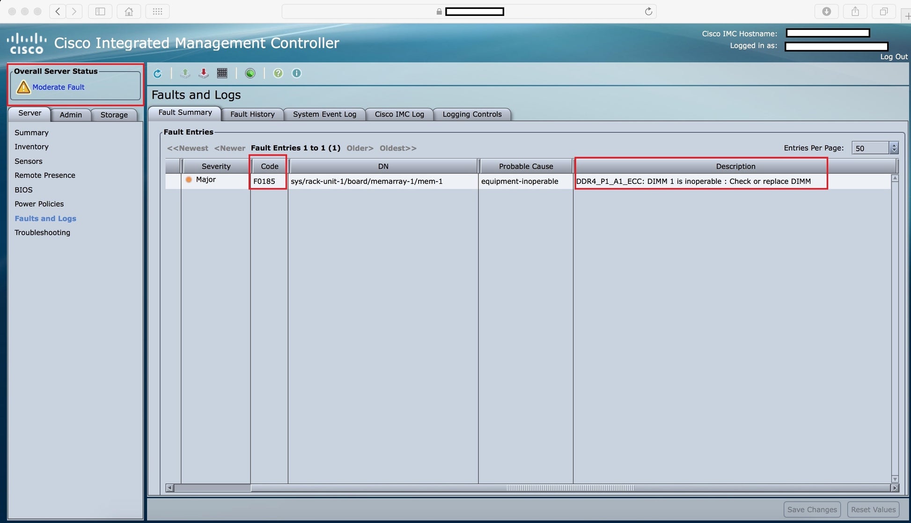Select the Admin tab in the left panel

point(71,115)
